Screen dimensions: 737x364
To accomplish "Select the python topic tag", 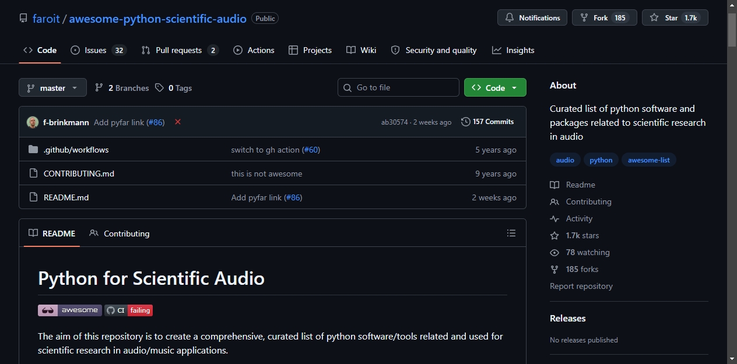I will (601, 160).
